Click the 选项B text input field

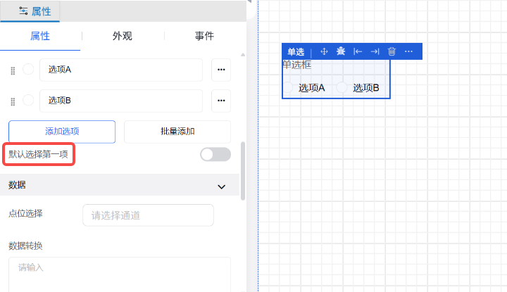(x=121, y=101)
